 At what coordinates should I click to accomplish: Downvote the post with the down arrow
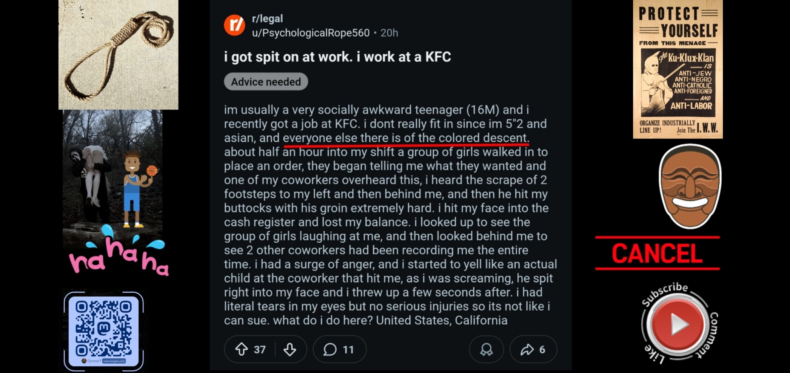pyautogui.click(x=290, y=349)
